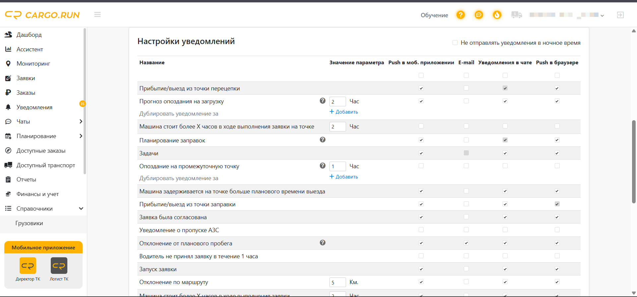Go to Уведомления in the sidebar

pos(35,107)
